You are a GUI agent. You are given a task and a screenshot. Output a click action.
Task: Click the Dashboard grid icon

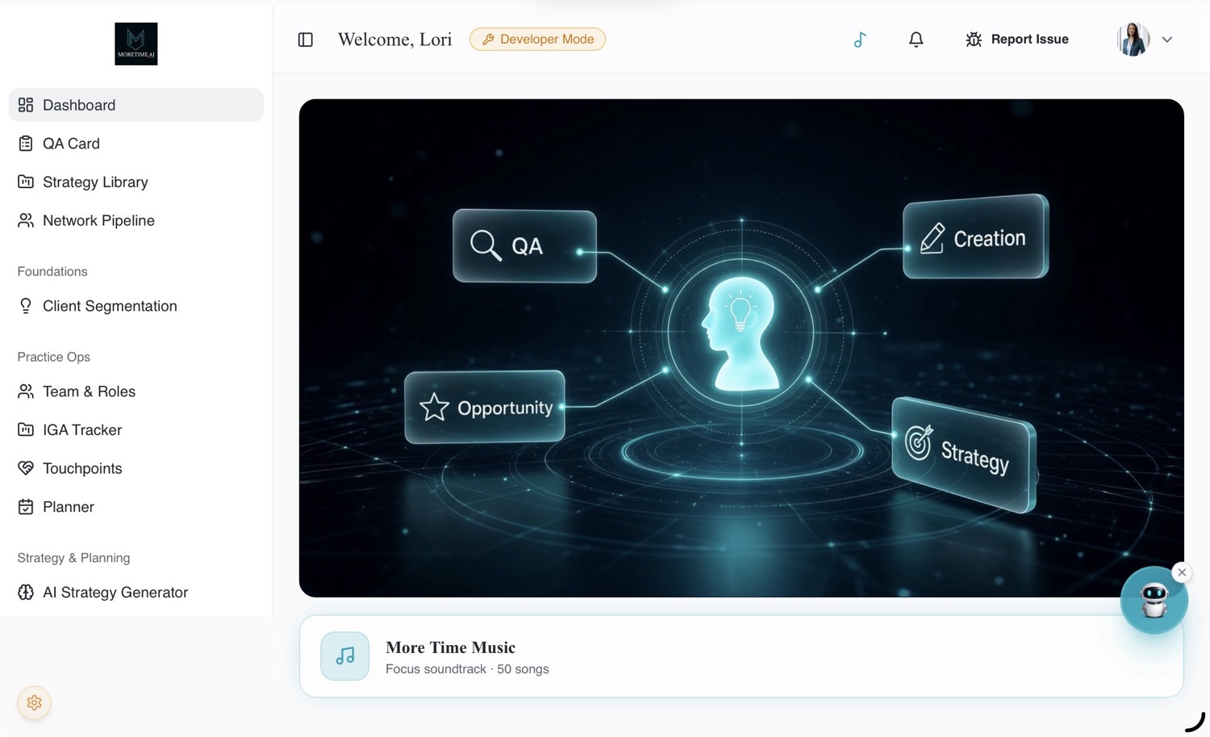(x=26, y=105)
